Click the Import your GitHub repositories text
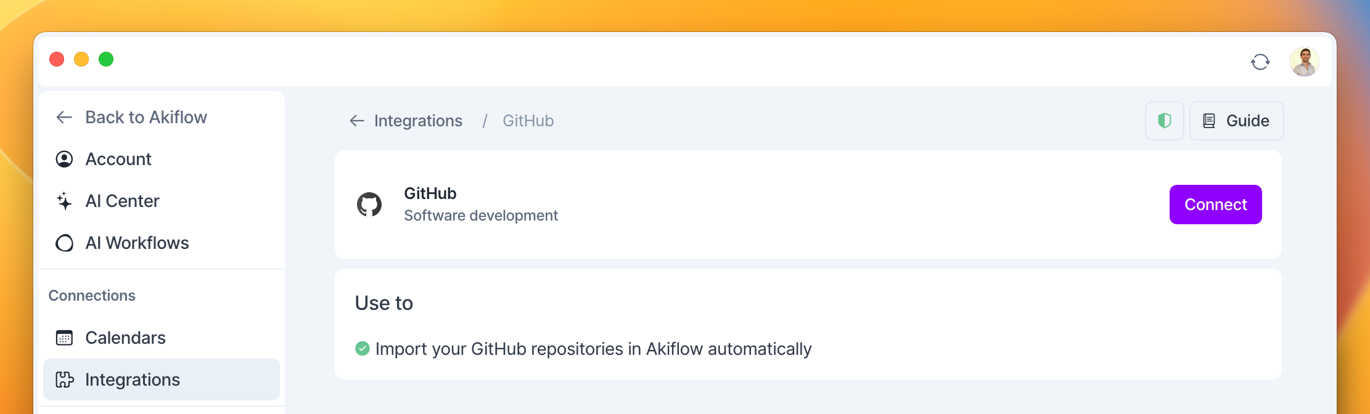Viewport: 1370px width, 414px height. click(593, 349)
